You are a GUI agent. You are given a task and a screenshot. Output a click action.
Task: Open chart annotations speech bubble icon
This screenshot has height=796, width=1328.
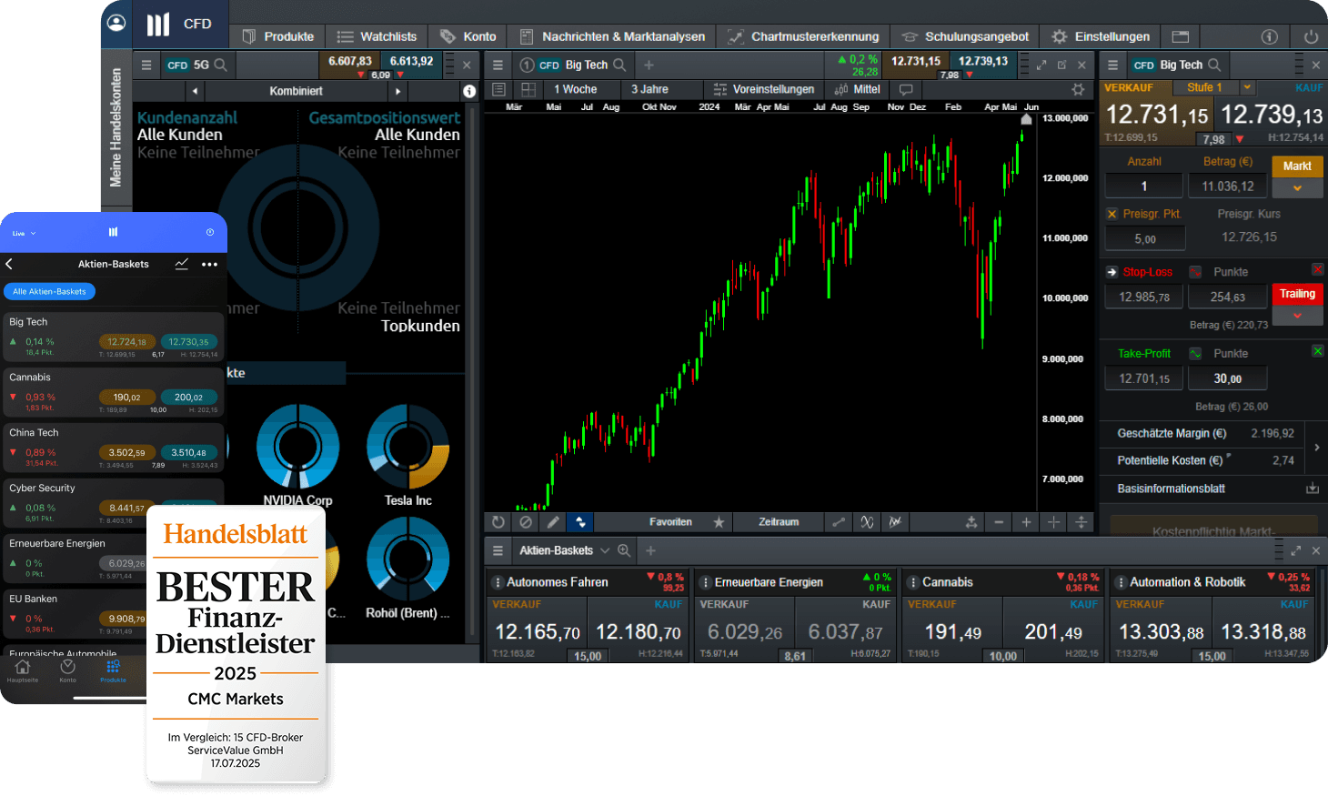click(905, 89)
